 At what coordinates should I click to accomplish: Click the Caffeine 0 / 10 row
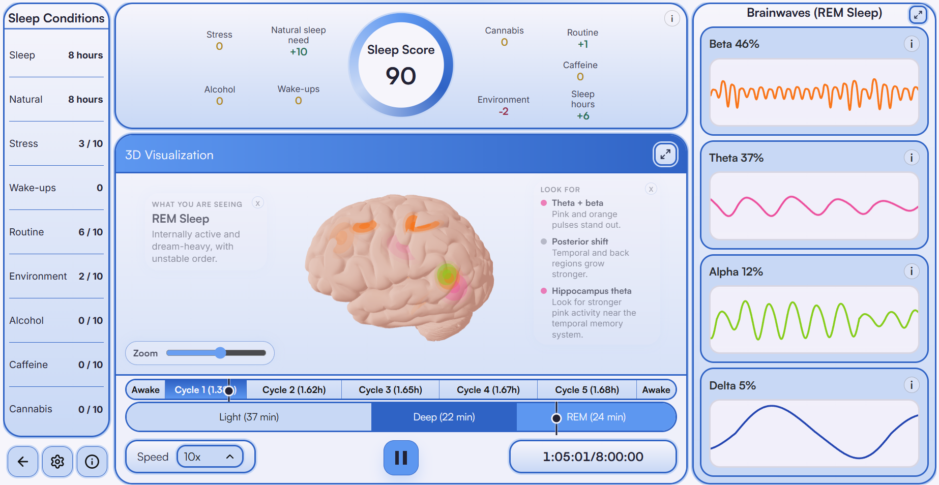click(x=56, y=365)
